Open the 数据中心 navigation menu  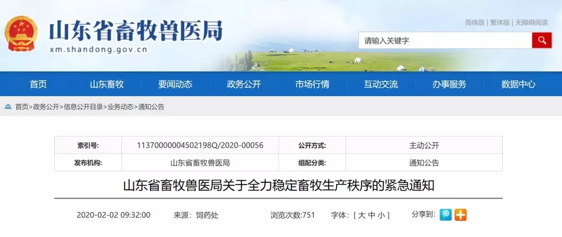pyautogui.click(x=518, y=85)
